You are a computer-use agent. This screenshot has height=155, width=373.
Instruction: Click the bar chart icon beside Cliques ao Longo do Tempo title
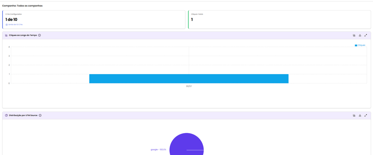[x=7, y=35]
